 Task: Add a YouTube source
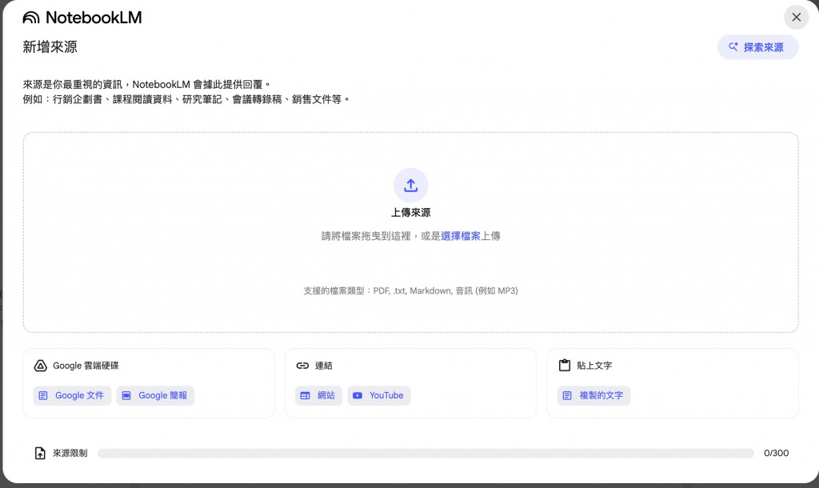(378, 395)
